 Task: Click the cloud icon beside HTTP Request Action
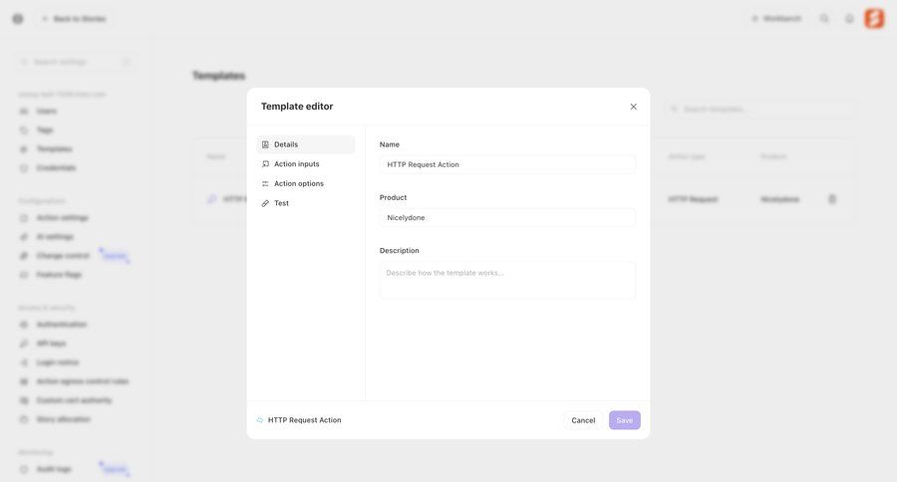tap(260, 420)
